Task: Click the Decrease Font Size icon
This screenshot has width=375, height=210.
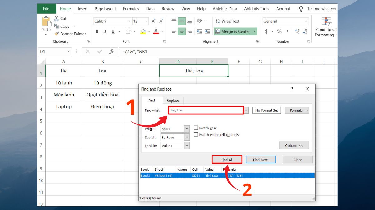Action: tap(162, 21)
